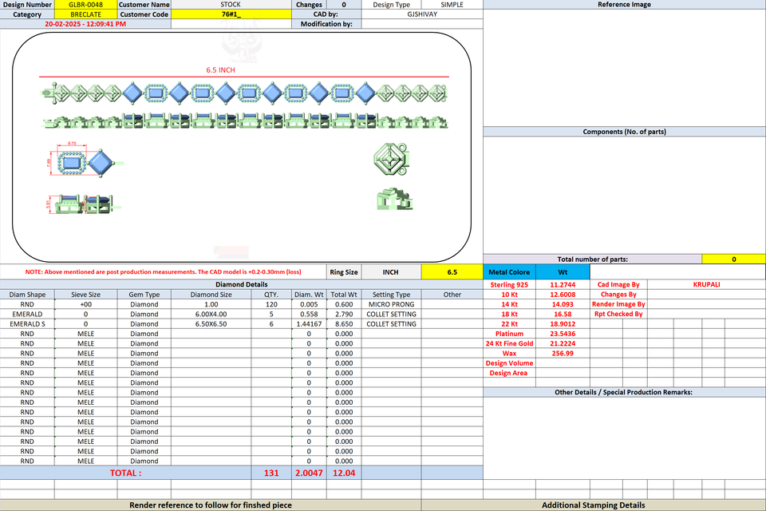
Task: Click the red NOTE about post production measurements
Action: [163, 272]
